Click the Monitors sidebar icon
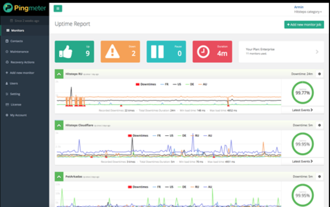The width and height of the screenshot is (330, 207). [x=8, y=30]
